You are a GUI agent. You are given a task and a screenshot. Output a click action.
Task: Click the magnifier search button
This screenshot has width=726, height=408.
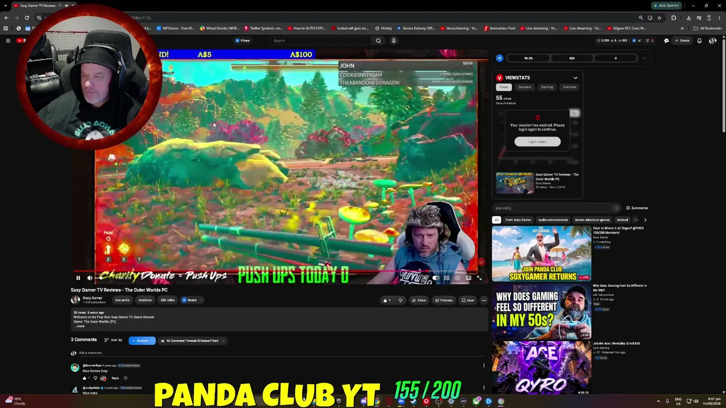tap(378, 41)
